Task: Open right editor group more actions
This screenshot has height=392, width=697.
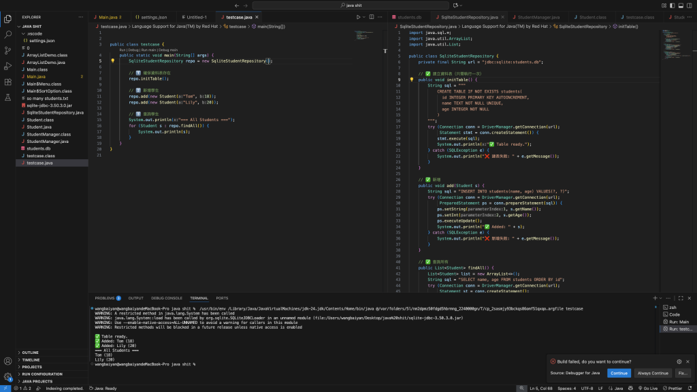Action: [x=690, y=17]
